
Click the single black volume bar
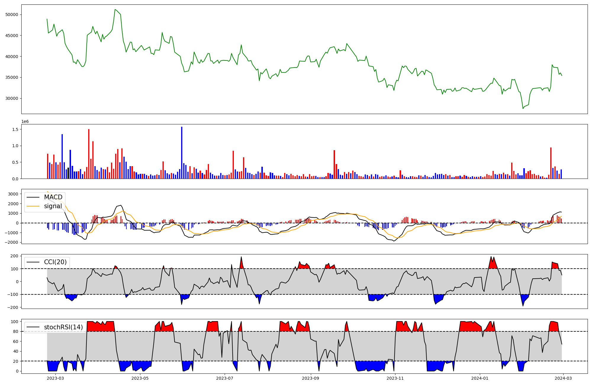point(68,173)
